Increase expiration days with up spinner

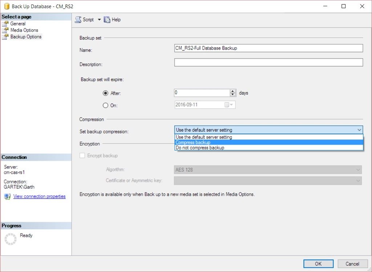click(233, 91)
